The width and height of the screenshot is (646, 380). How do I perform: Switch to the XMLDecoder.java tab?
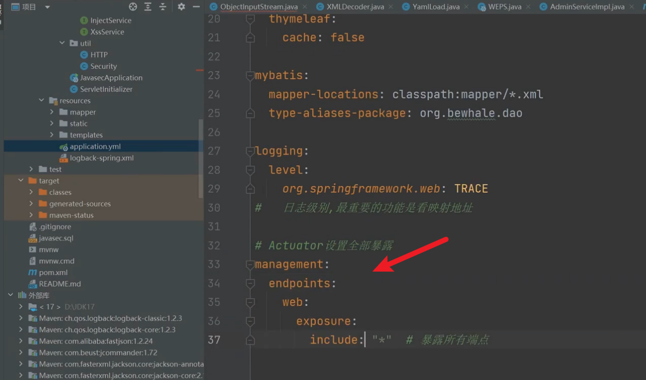click(355, 7)
